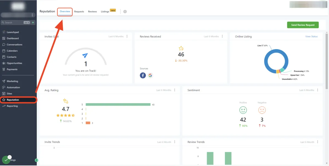
Task: Click the Opportunities icon in the sidebar
Action: click(x=4, y=63)
